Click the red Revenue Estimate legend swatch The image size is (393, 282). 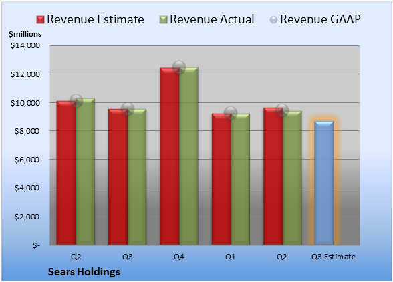pyautogui.click(x=40, y=20)
